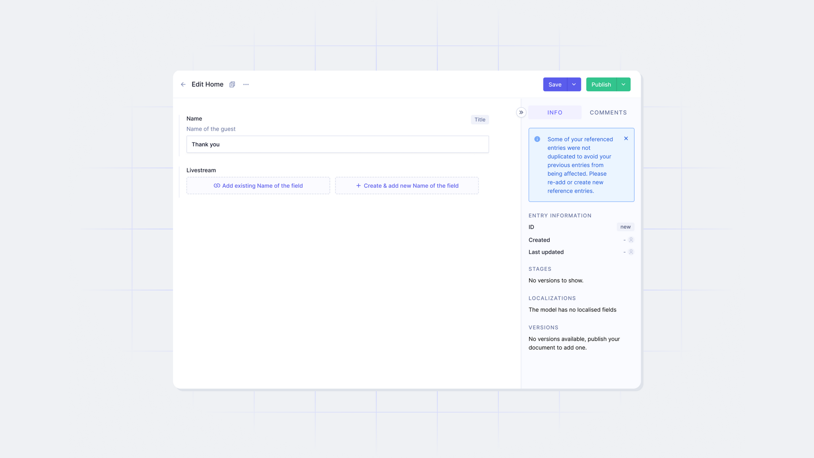The width and height of the screenshot is (814, 458).
Task: Click 'No versions available' message text
Action: click(574, 343)
